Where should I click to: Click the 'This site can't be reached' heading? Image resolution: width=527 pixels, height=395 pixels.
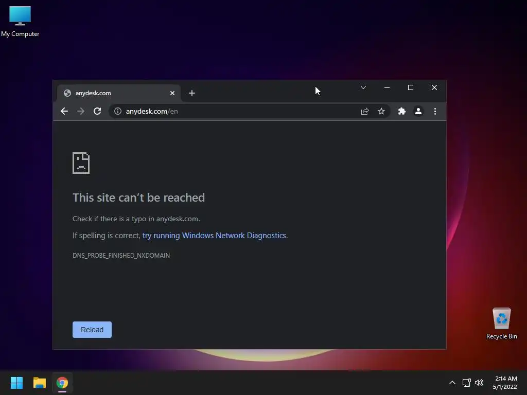click(x=138, y=197)
